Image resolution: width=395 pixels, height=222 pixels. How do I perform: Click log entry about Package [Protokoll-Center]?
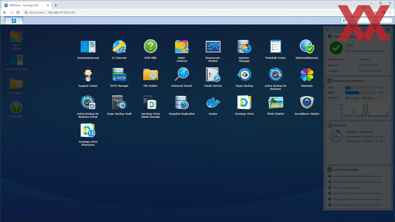coord(359,176)
